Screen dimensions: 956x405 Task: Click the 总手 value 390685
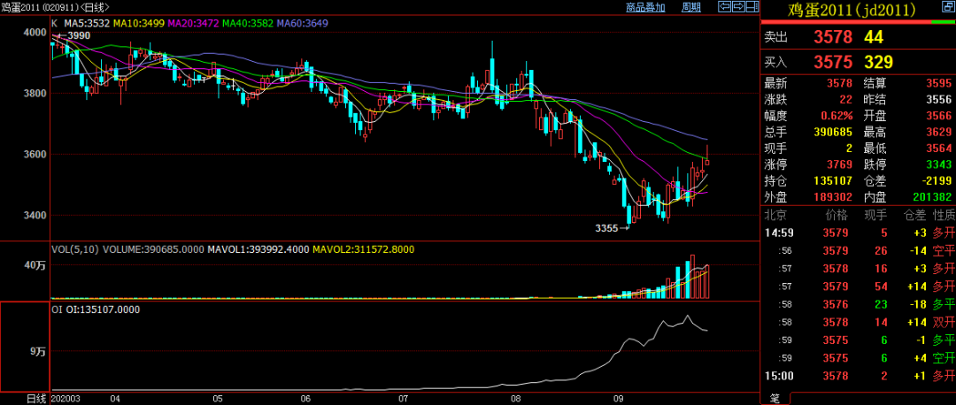coord(834,132)
